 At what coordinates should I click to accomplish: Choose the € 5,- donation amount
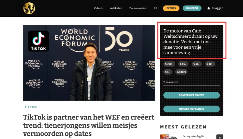tap(168, 72)
